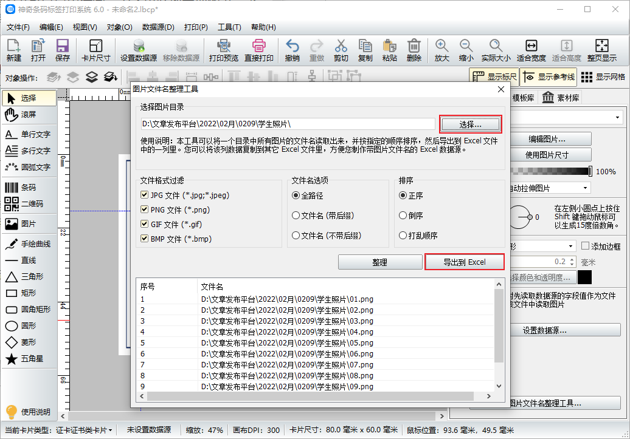Delete with the 删除 trash icon

coord(414,50)
